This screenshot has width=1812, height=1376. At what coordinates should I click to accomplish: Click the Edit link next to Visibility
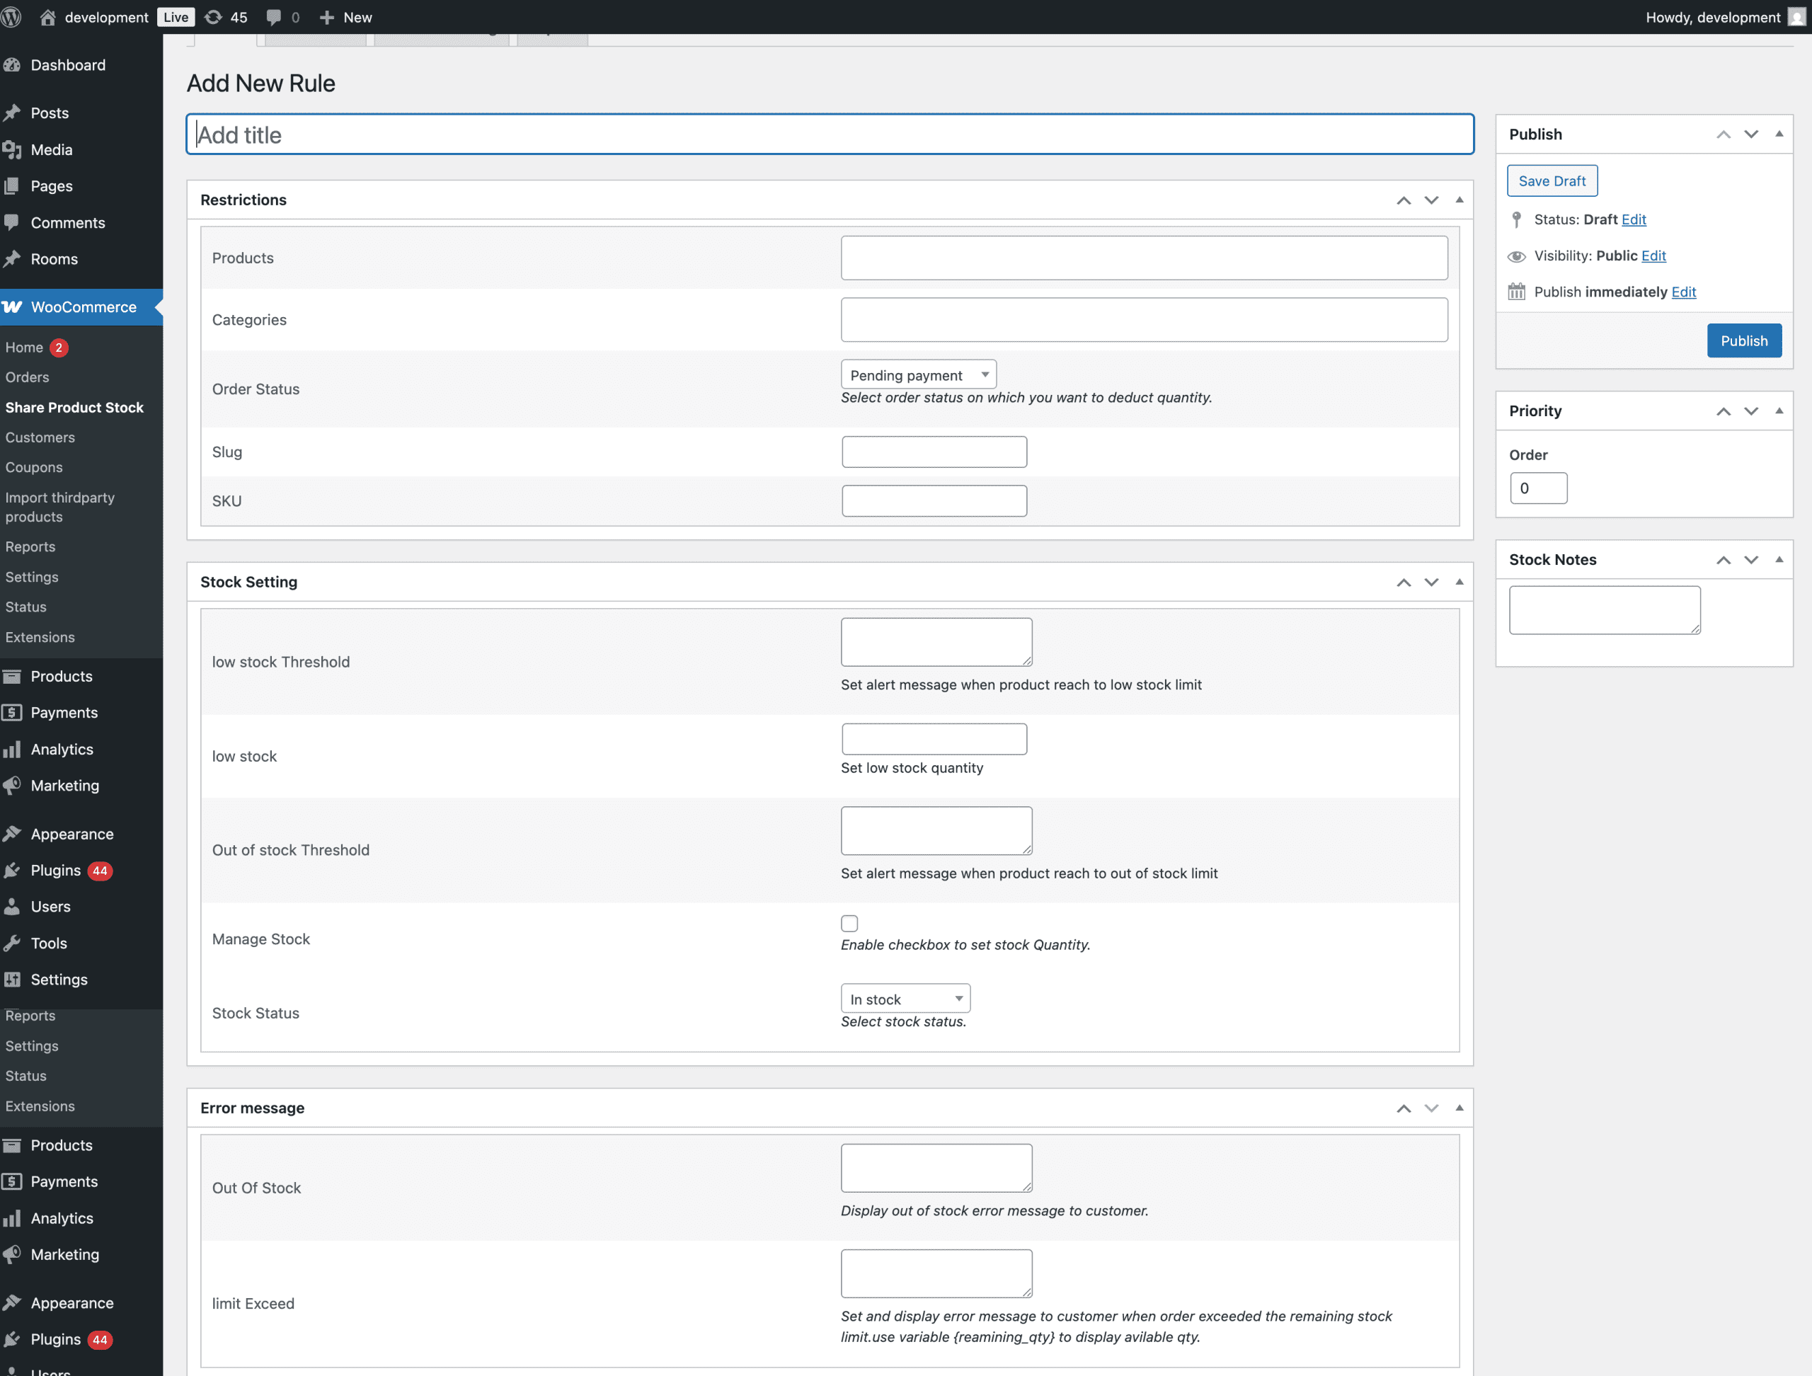(x=1653, y=256)
